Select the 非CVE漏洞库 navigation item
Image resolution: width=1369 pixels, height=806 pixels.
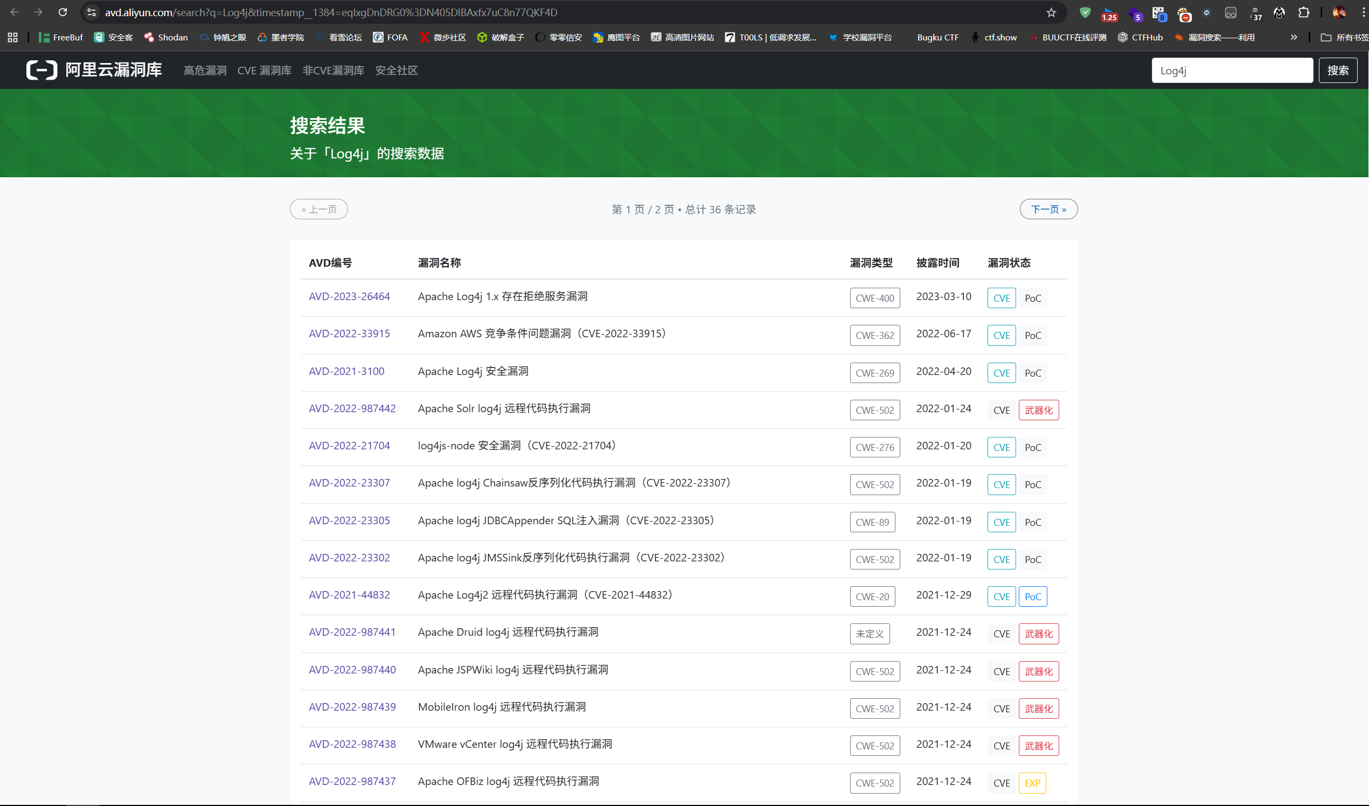point(333,71)
